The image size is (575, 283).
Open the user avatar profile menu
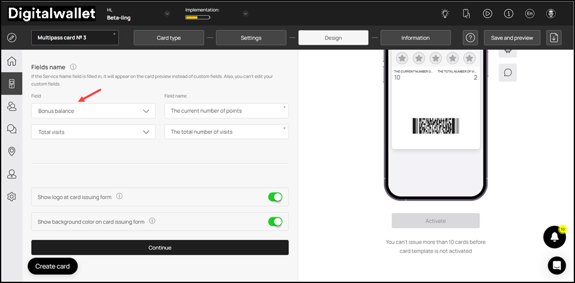click(x=551, y=14)
